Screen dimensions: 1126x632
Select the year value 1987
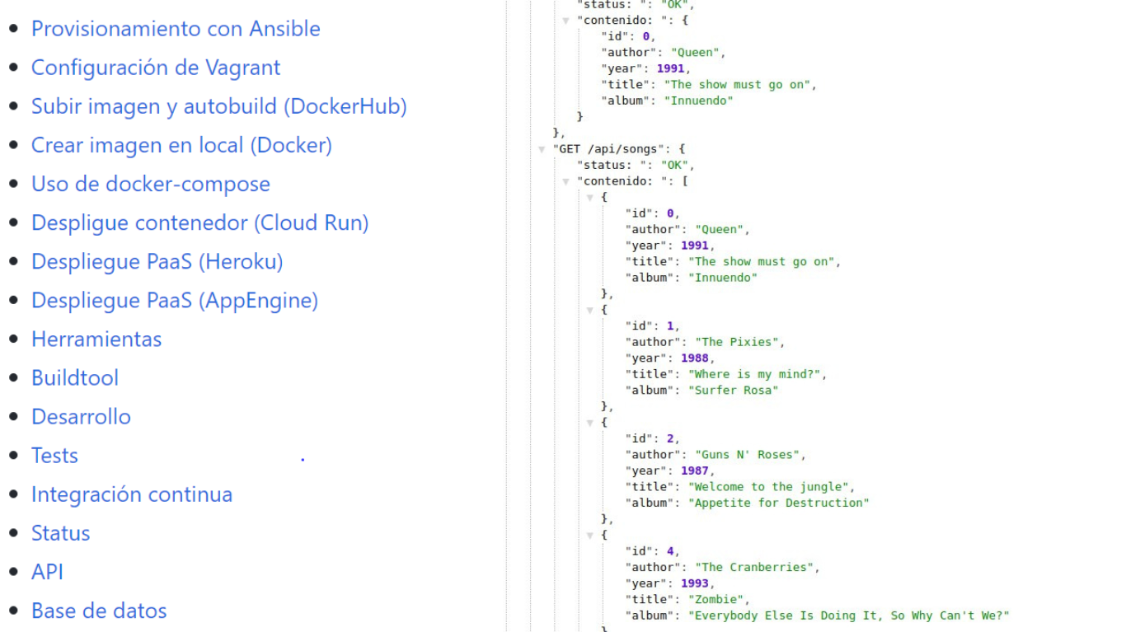pyautogui.click(x=695, y=470)
